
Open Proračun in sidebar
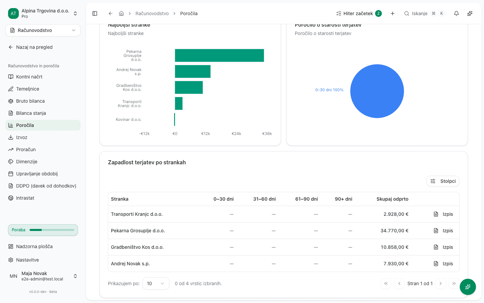coord(43,149)
